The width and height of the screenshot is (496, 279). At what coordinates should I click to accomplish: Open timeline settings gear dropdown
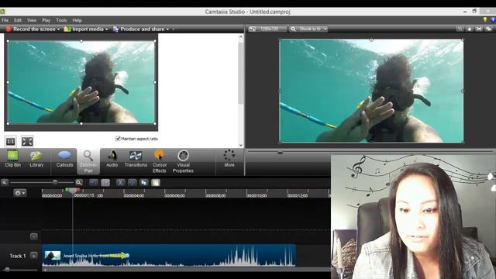(x=19, y=193)
